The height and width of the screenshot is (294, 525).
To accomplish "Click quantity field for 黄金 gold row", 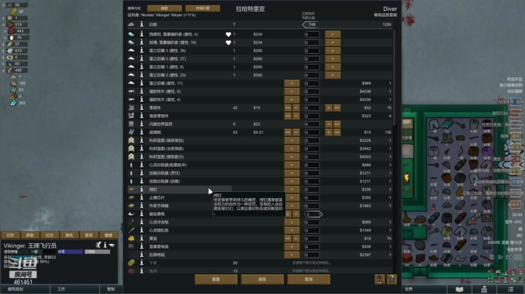I will 312,238.
